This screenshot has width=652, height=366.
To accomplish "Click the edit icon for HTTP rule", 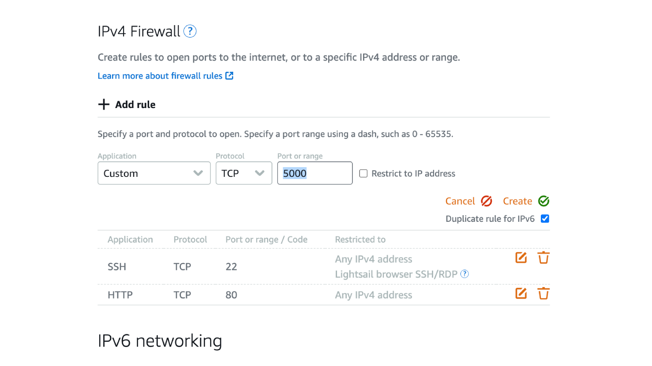I will coord(521,293).
